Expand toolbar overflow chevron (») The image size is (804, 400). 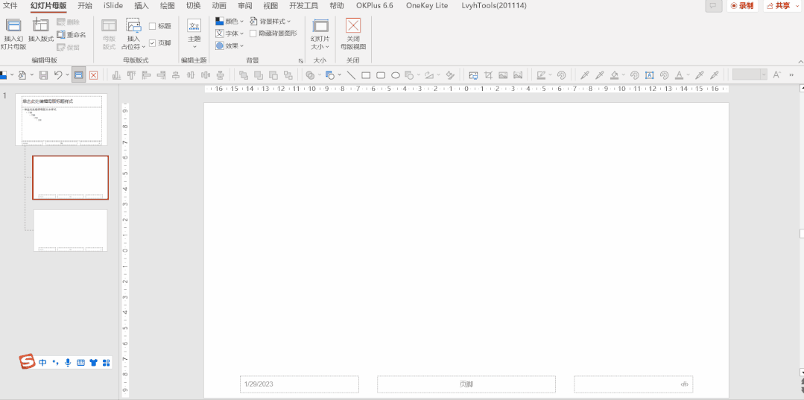point(791,75)
